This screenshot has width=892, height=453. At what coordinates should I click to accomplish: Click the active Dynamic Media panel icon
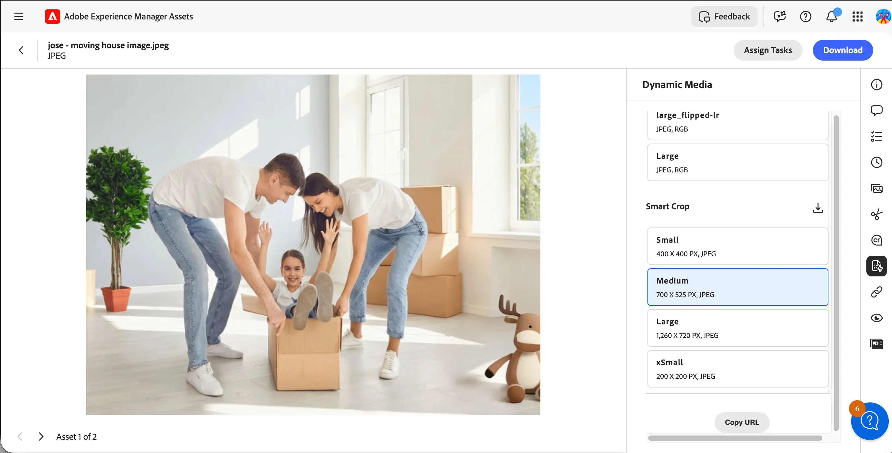(876, 266)
